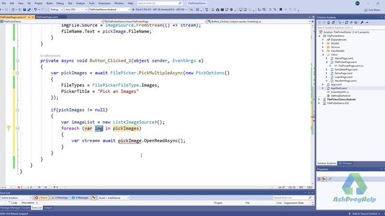385x216 pixels.
Task: Toggle the 0 Messages filter button
Action: (80, 198)
